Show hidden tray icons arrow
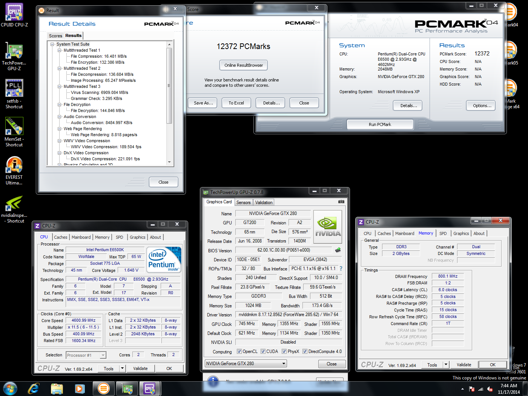Viewport: 528px width, 396px height. [462, 389]
